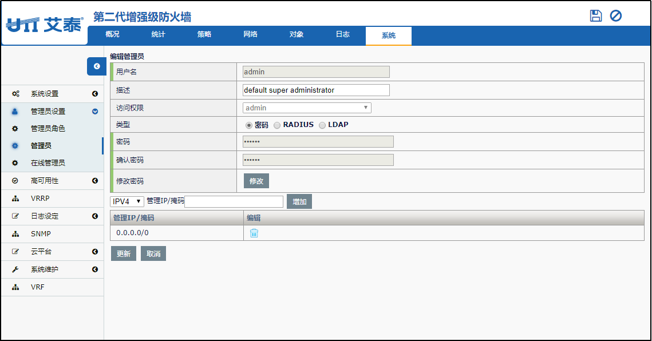The image size is (652, 341).
Task: Click the SNMP hierarchy icon
Action: point(15,233)
